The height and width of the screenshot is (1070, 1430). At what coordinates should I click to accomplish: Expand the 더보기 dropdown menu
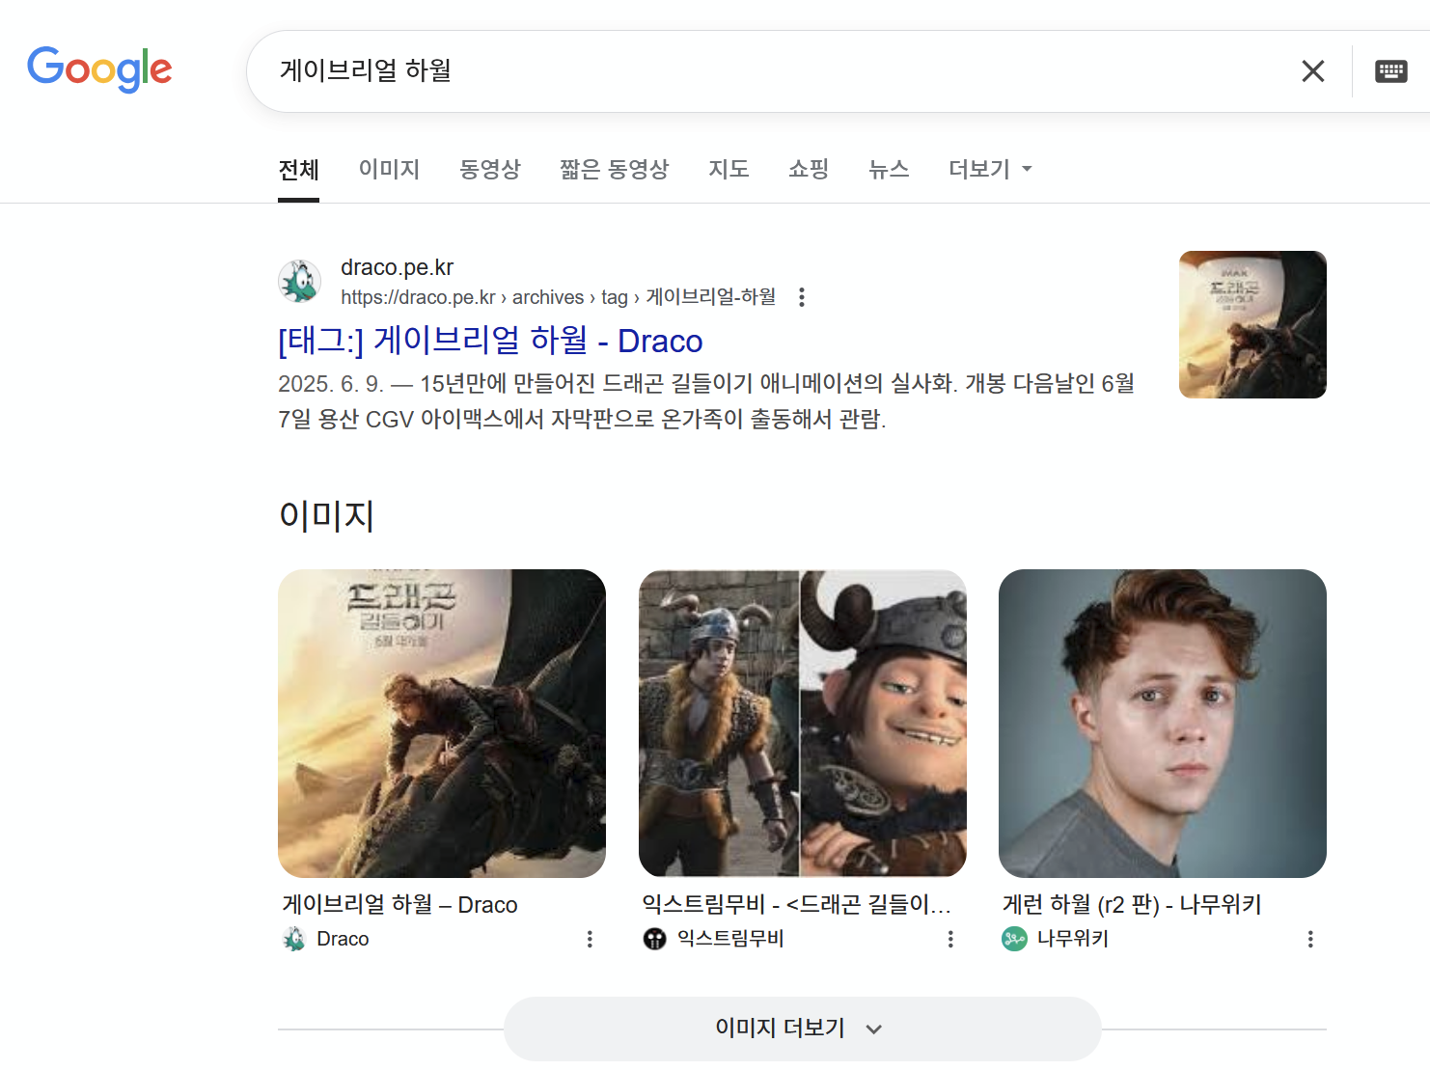point(990,170)
